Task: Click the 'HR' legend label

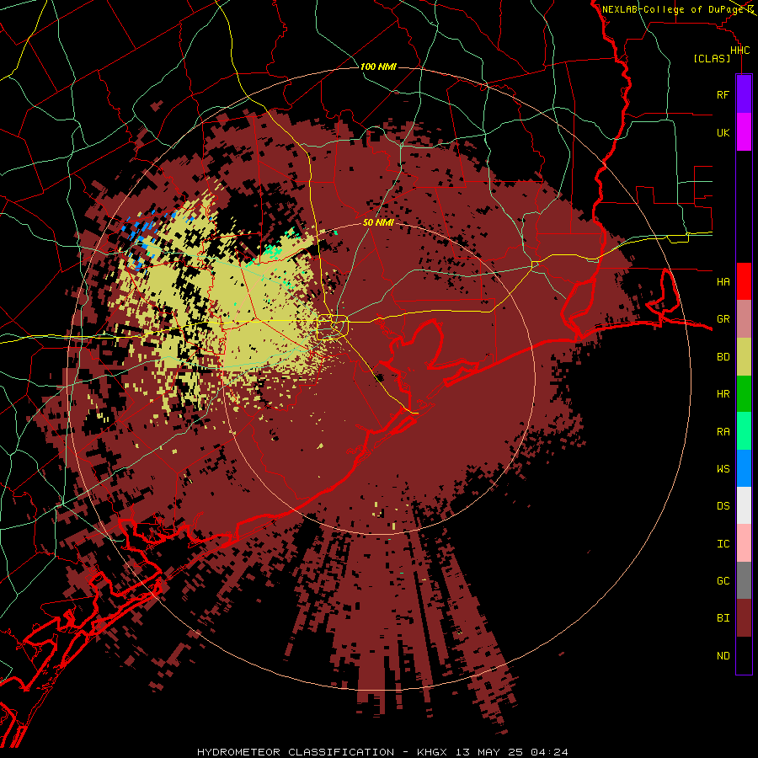Action: [x=723, y=394]
